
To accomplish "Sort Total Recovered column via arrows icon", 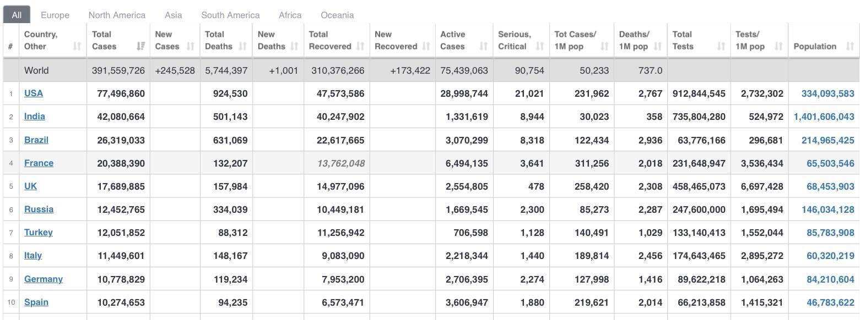I will 361,47.
